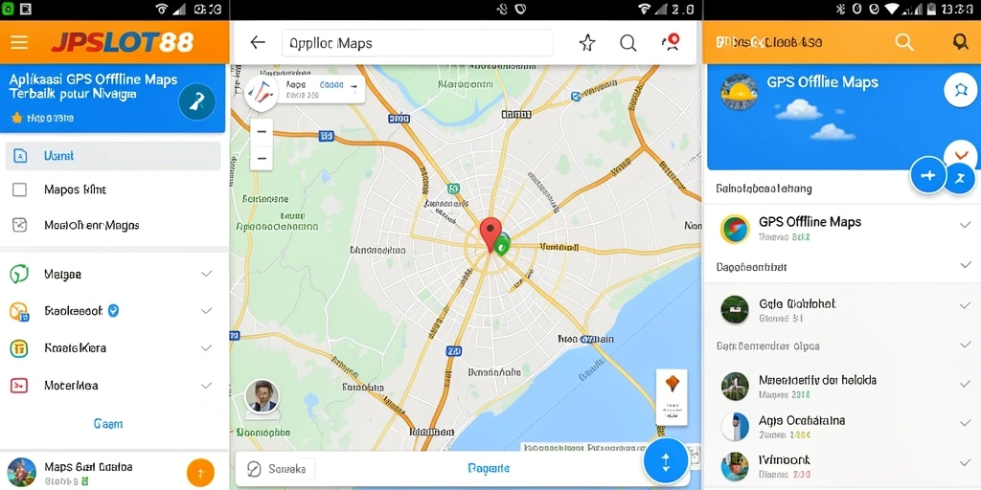The height and width of the screenshot is (490, 981).
Task: Click the wifi icon in left status bar
Action: point(161,9)
